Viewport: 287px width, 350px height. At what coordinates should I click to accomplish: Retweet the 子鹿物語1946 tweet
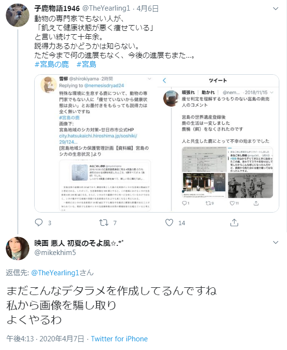point(104,223)
